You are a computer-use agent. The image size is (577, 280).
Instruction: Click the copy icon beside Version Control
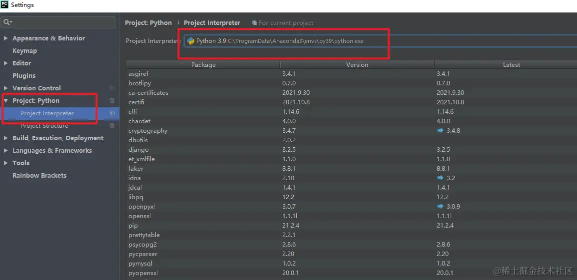click(112, 88)
